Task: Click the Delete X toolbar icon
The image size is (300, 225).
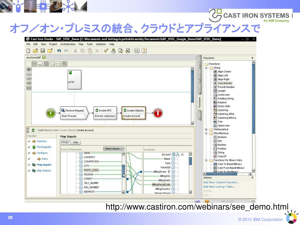Action: [x=97, y=51]
